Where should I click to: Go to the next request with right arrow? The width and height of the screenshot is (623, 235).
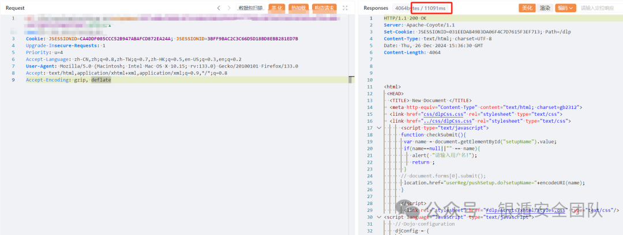click(229, 8)
